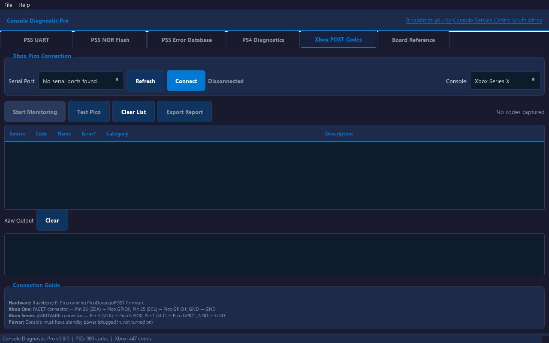Click the Disconnected status text
This screenshot has width=549, height=343.
click(226, 81)
